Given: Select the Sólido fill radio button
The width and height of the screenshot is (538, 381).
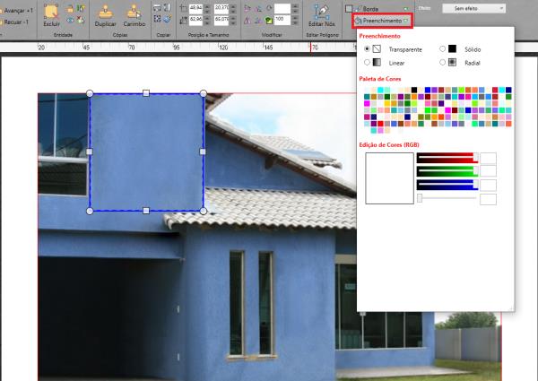Looking at the screenshot, I should point(442,48).
